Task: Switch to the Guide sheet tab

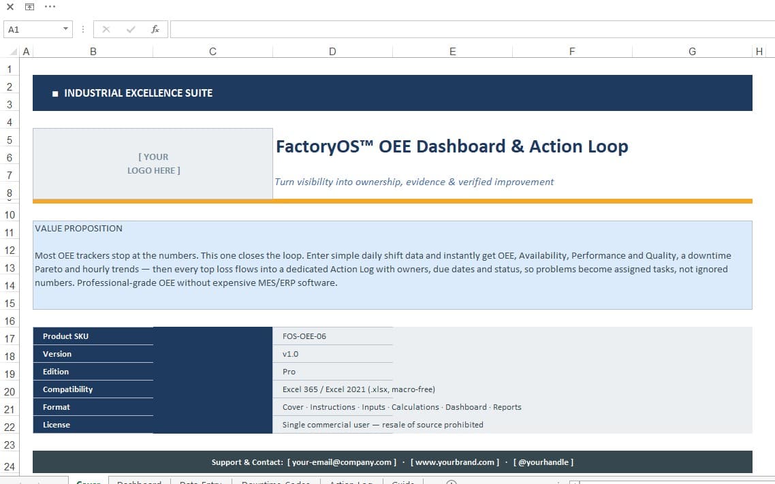Action: (x=402, y=481)
